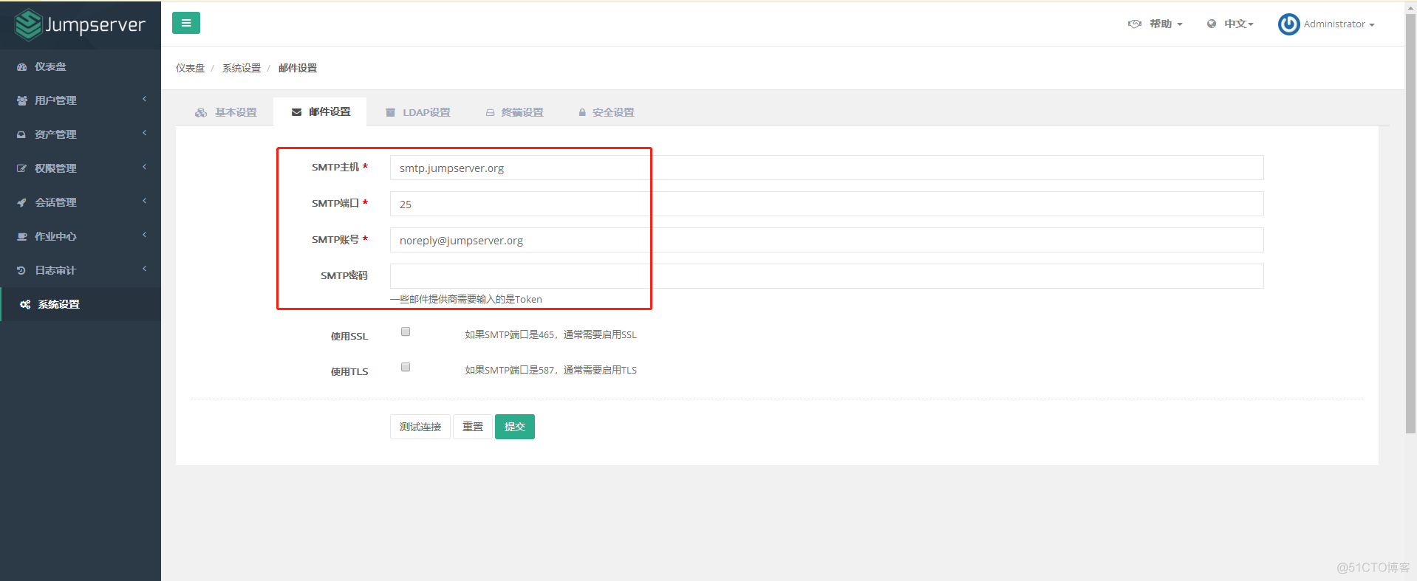Click the SMTP端口 input field

pos(827,204)
